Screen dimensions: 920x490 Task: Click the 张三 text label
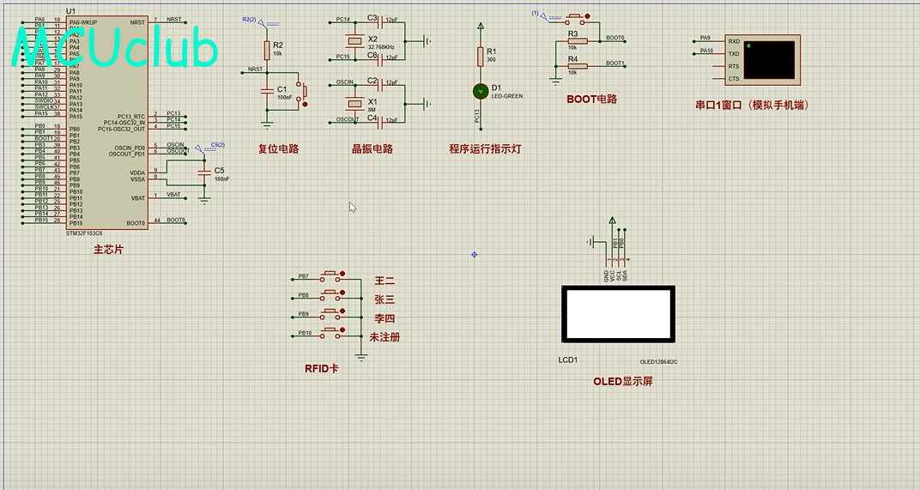pos(384,299)
